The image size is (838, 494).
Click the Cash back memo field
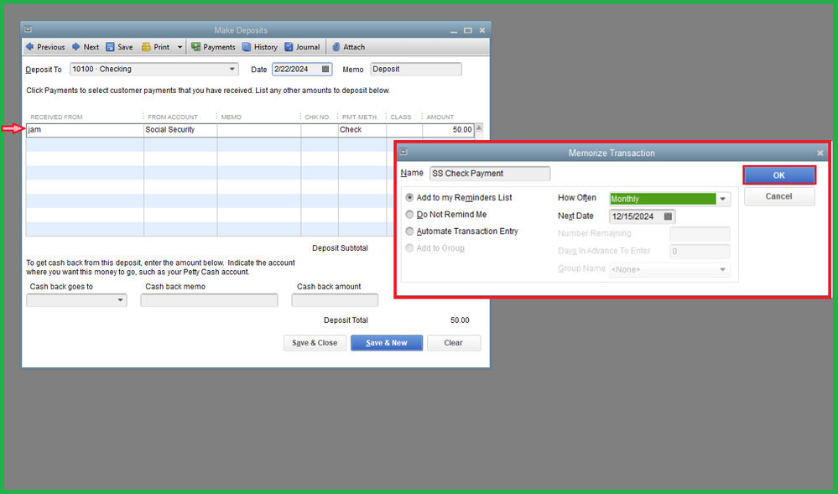click(x=209, y=300)
